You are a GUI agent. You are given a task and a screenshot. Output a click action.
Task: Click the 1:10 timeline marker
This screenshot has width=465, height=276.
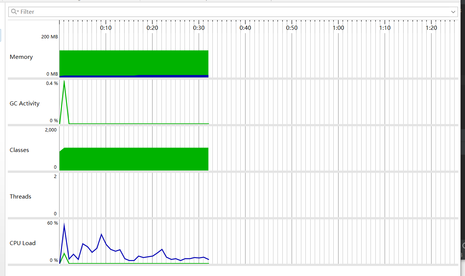385,28
